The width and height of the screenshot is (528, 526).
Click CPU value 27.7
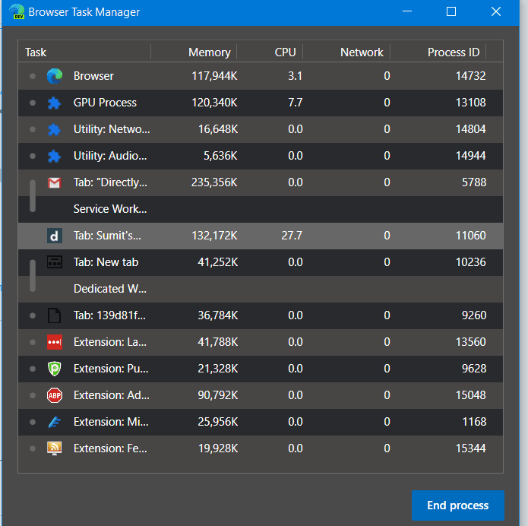click(x=292, y=236)
